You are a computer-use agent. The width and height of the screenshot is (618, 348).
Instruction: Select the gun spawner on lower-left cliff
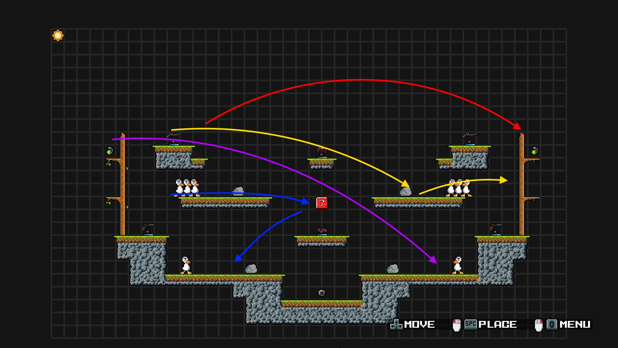click(x=148, y=229)
